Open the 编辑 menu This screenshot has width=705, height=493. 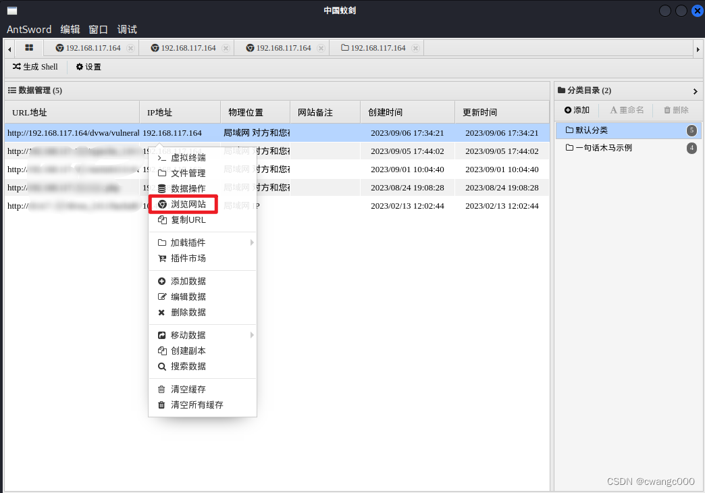pyautogui.click(x=70, y=29)
